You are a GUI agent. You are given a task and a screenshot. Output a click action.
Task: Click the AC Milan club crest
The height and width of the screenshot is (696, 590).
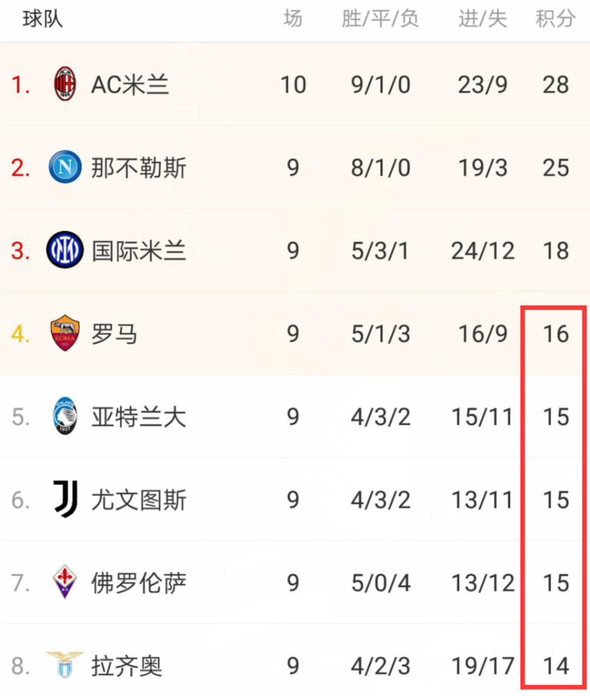tap(65, 84)
